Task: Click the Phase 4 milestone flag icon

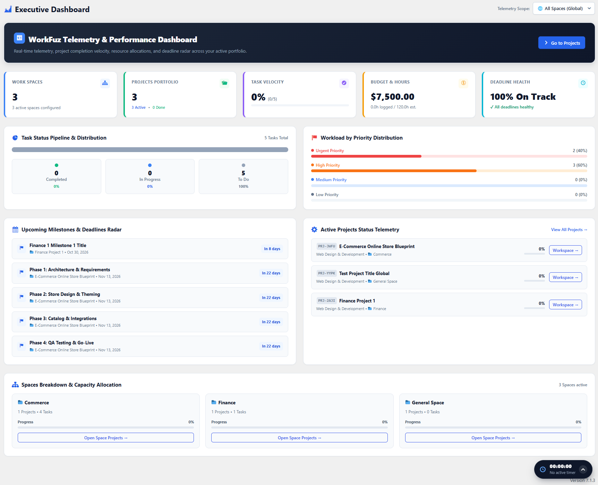Action: click(x=22, y=345)
